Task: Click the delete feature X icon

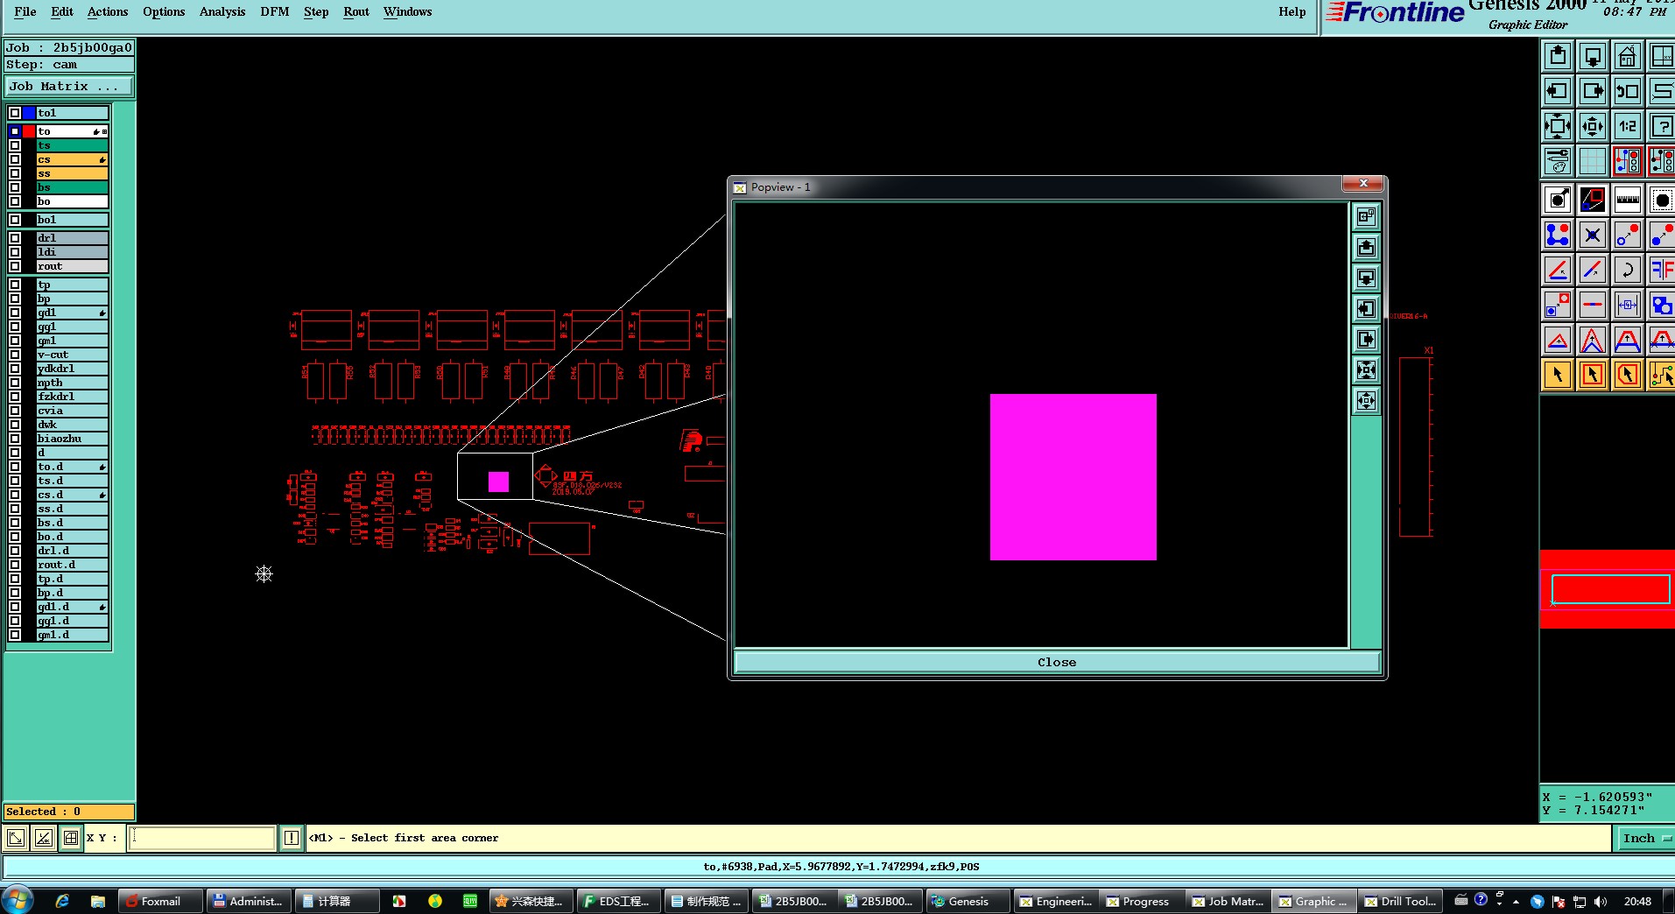Action: [1592, 235]
